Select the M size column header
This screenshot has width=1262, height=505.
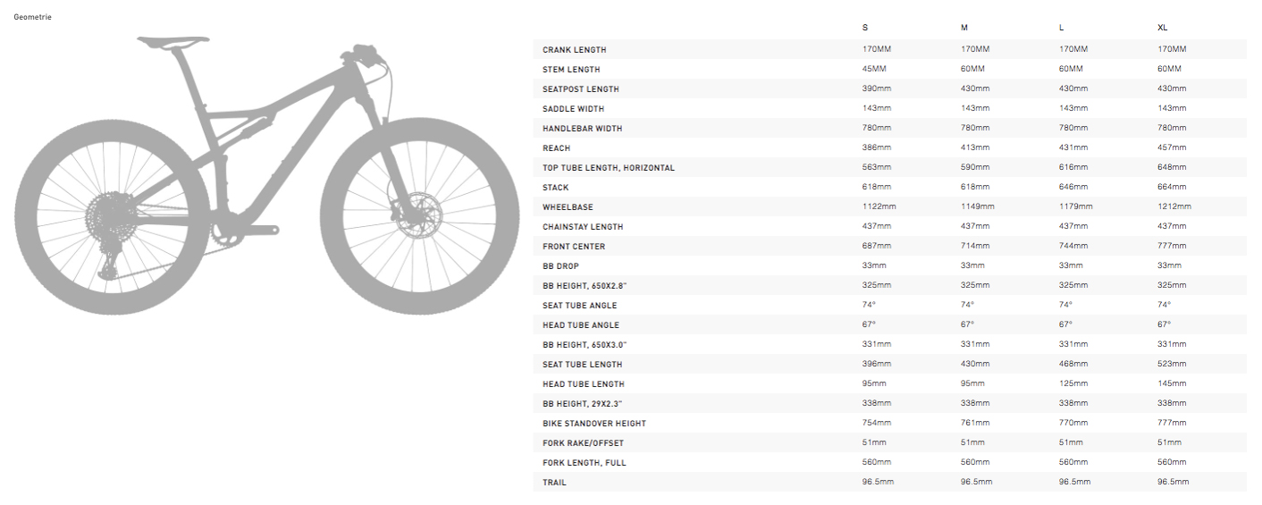coord(963,29)
